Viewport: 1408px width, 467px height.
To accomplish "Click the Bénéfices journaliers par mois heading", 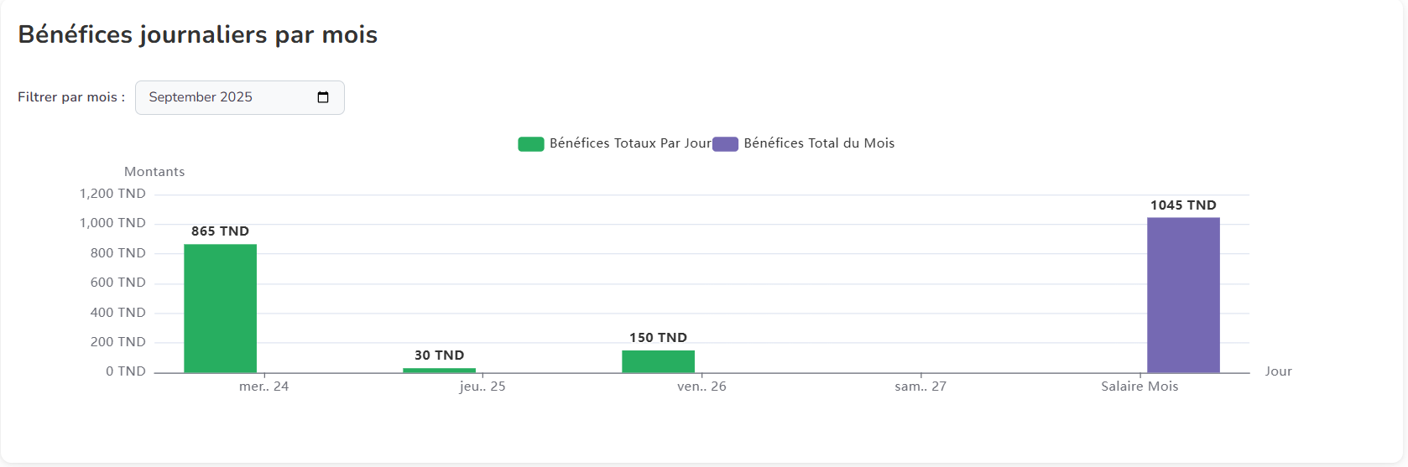I will [198, 34].
